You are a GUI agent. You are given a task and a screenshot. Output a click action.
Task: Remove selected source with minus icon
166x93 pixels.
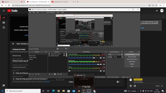52,74
